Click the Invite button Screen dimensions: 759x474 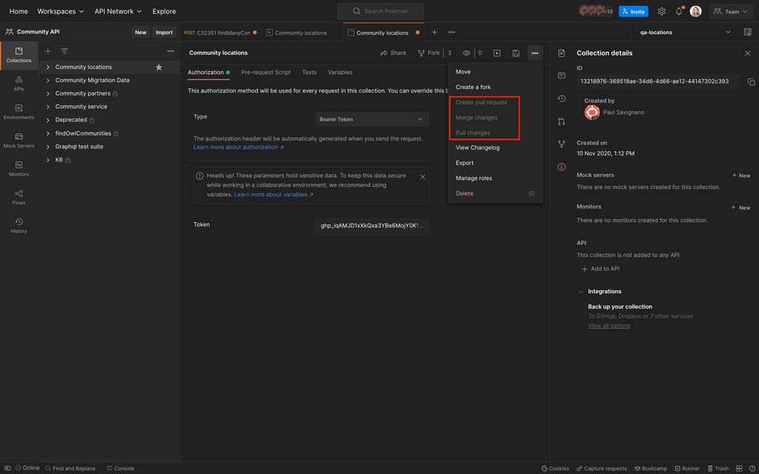(633, 11)
